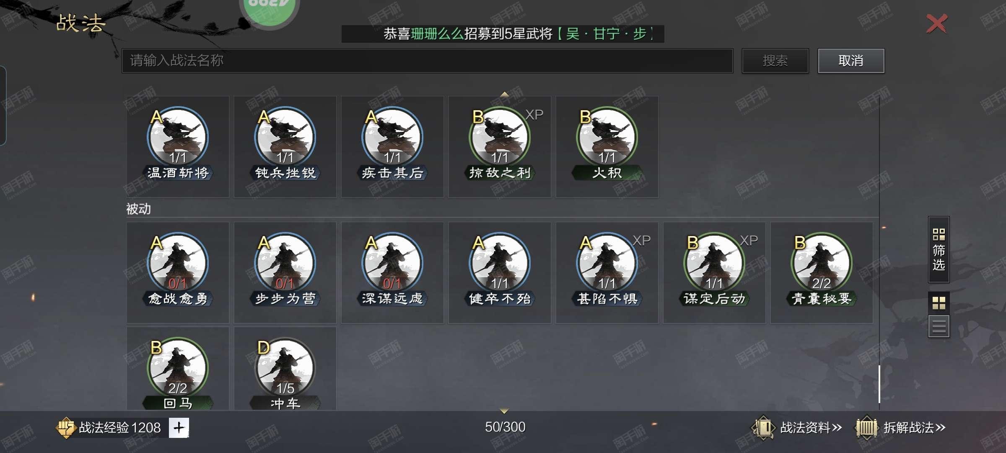Click the 搜索 search button
1006x453 pixels.
pyautogui.click(x=775, y=61)
